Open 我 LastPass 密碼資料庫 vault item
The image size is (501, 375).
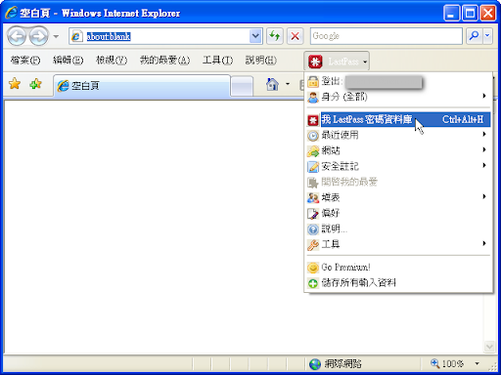398,119
